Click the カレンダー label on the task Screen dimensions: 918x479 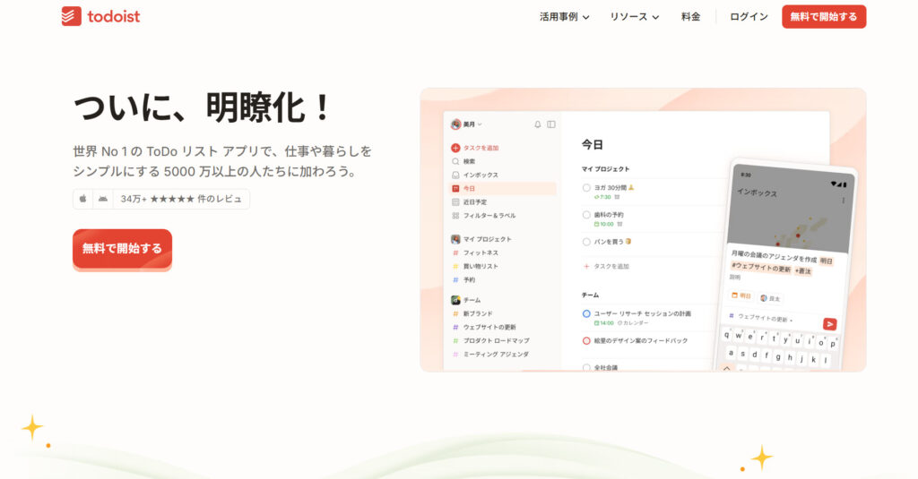click(x=633, y=323)
